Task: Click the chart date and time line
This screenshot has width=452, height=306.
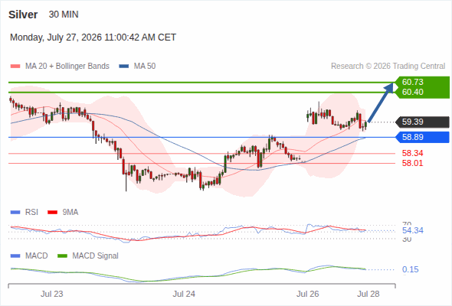Action: tap(93, 37)
